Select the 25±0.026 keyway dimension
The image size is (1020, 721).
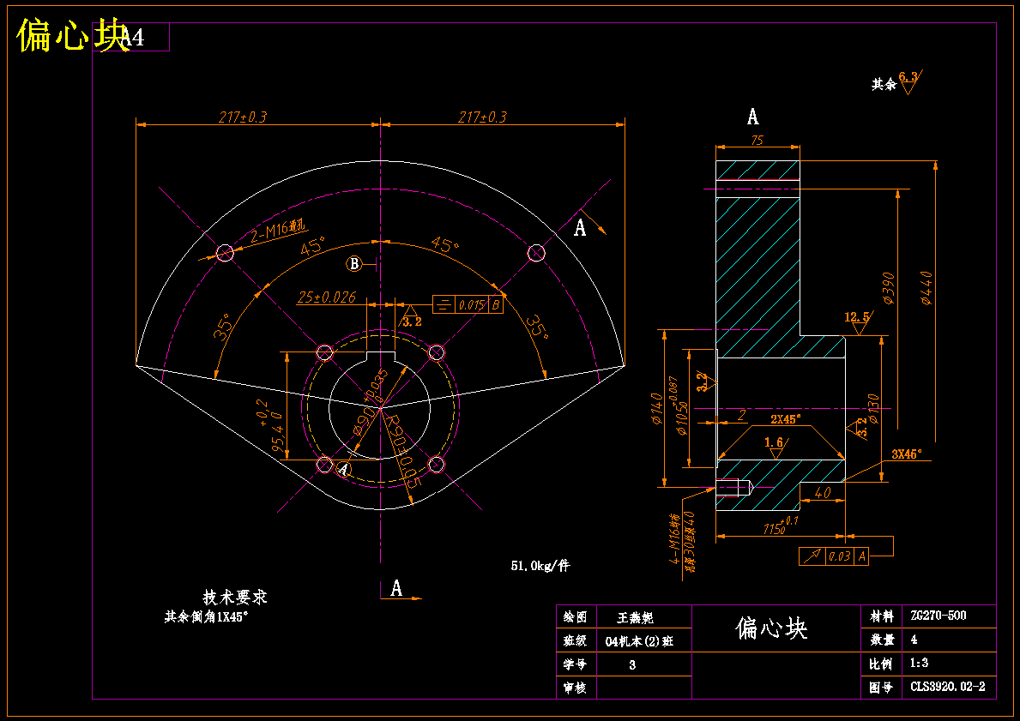(327, 297)
